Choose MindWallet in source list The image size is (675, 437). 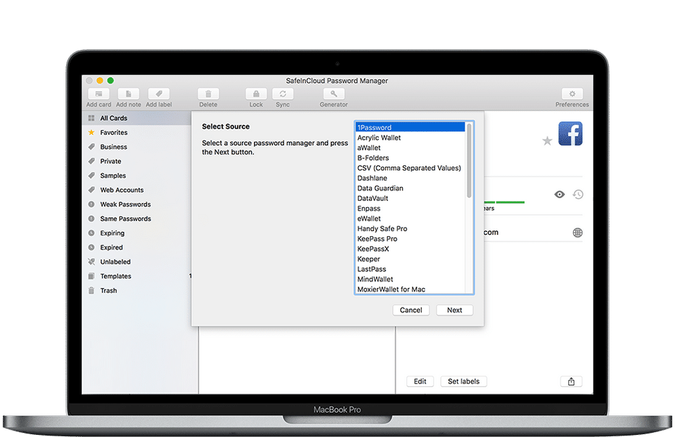tap(410, 279)
